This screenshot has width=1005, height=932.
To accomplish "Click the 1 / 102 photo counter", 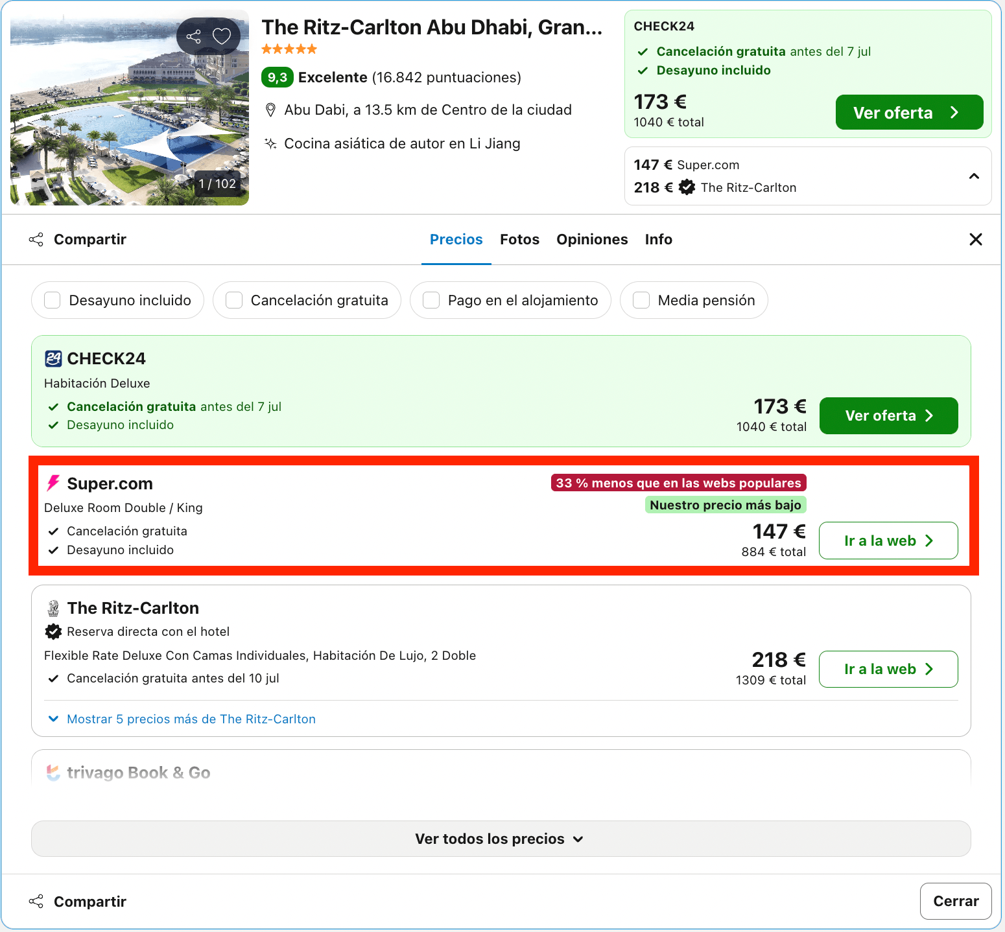I will tap(217, 184).
